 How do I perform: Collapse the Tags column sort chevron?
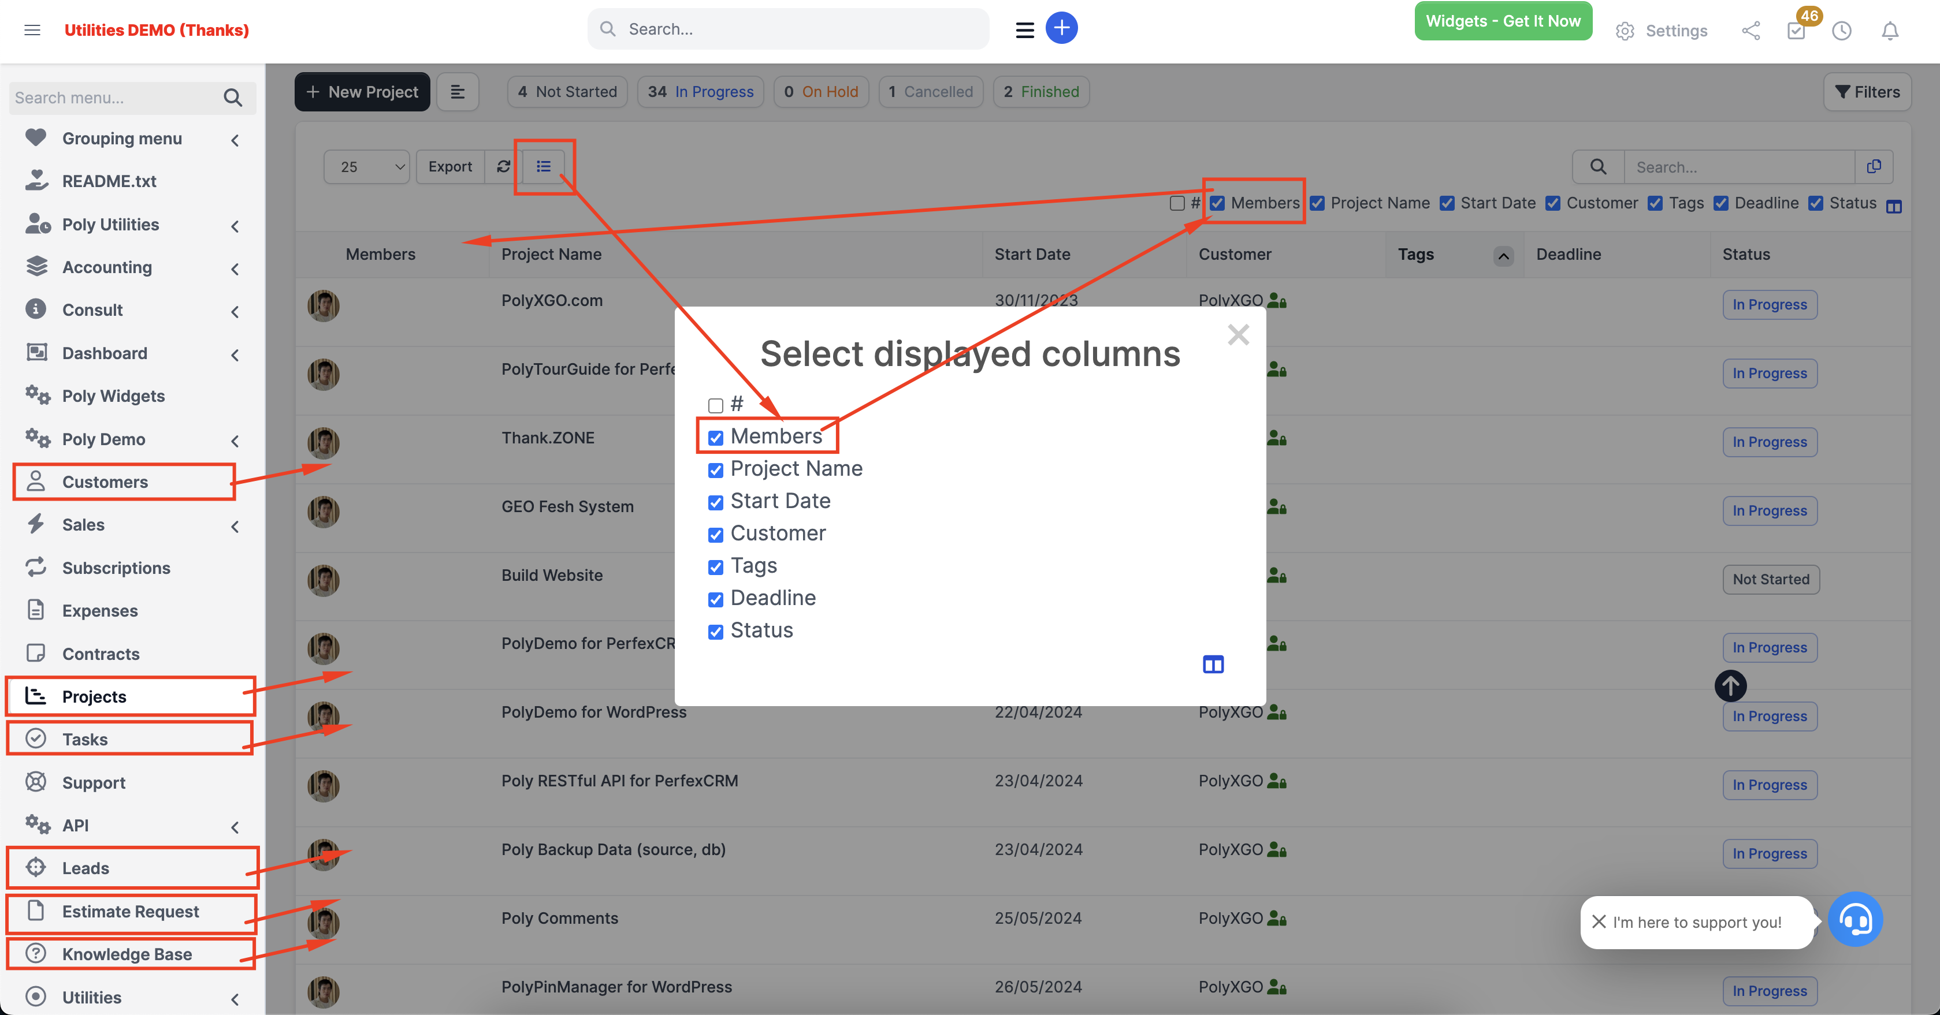(x=1503, y=256)
